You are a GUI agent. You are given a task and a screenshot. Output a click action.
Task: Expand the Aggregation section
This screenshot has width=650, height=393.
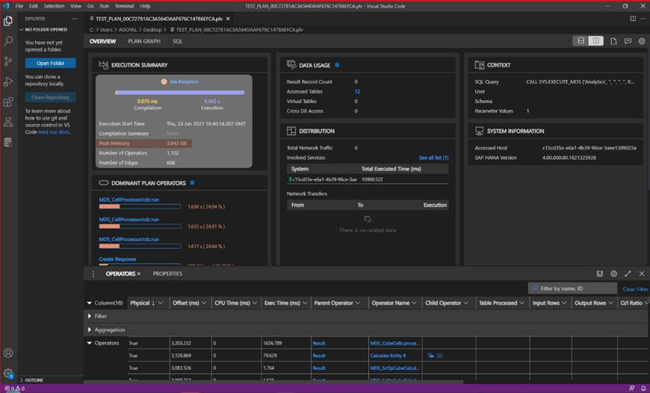[90, 329]
